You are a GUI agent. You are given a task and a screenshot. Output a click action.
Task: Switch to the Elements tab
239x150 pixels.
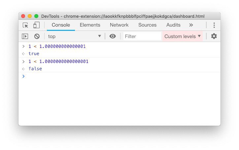90,25
